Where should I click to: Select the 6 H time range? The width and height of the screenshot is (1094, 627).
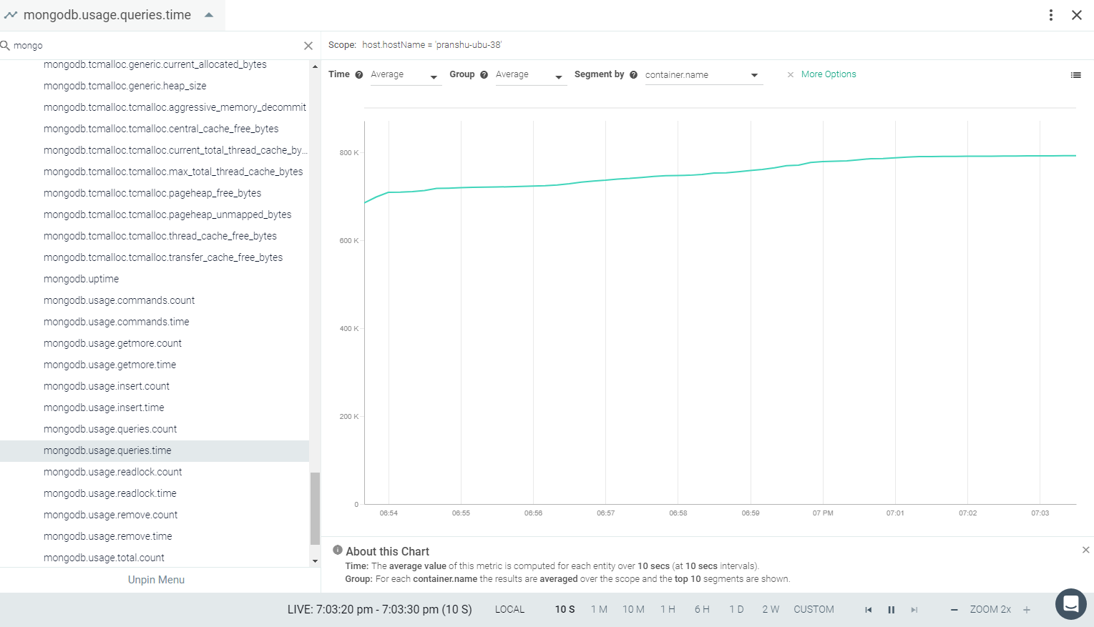(702, 610)
